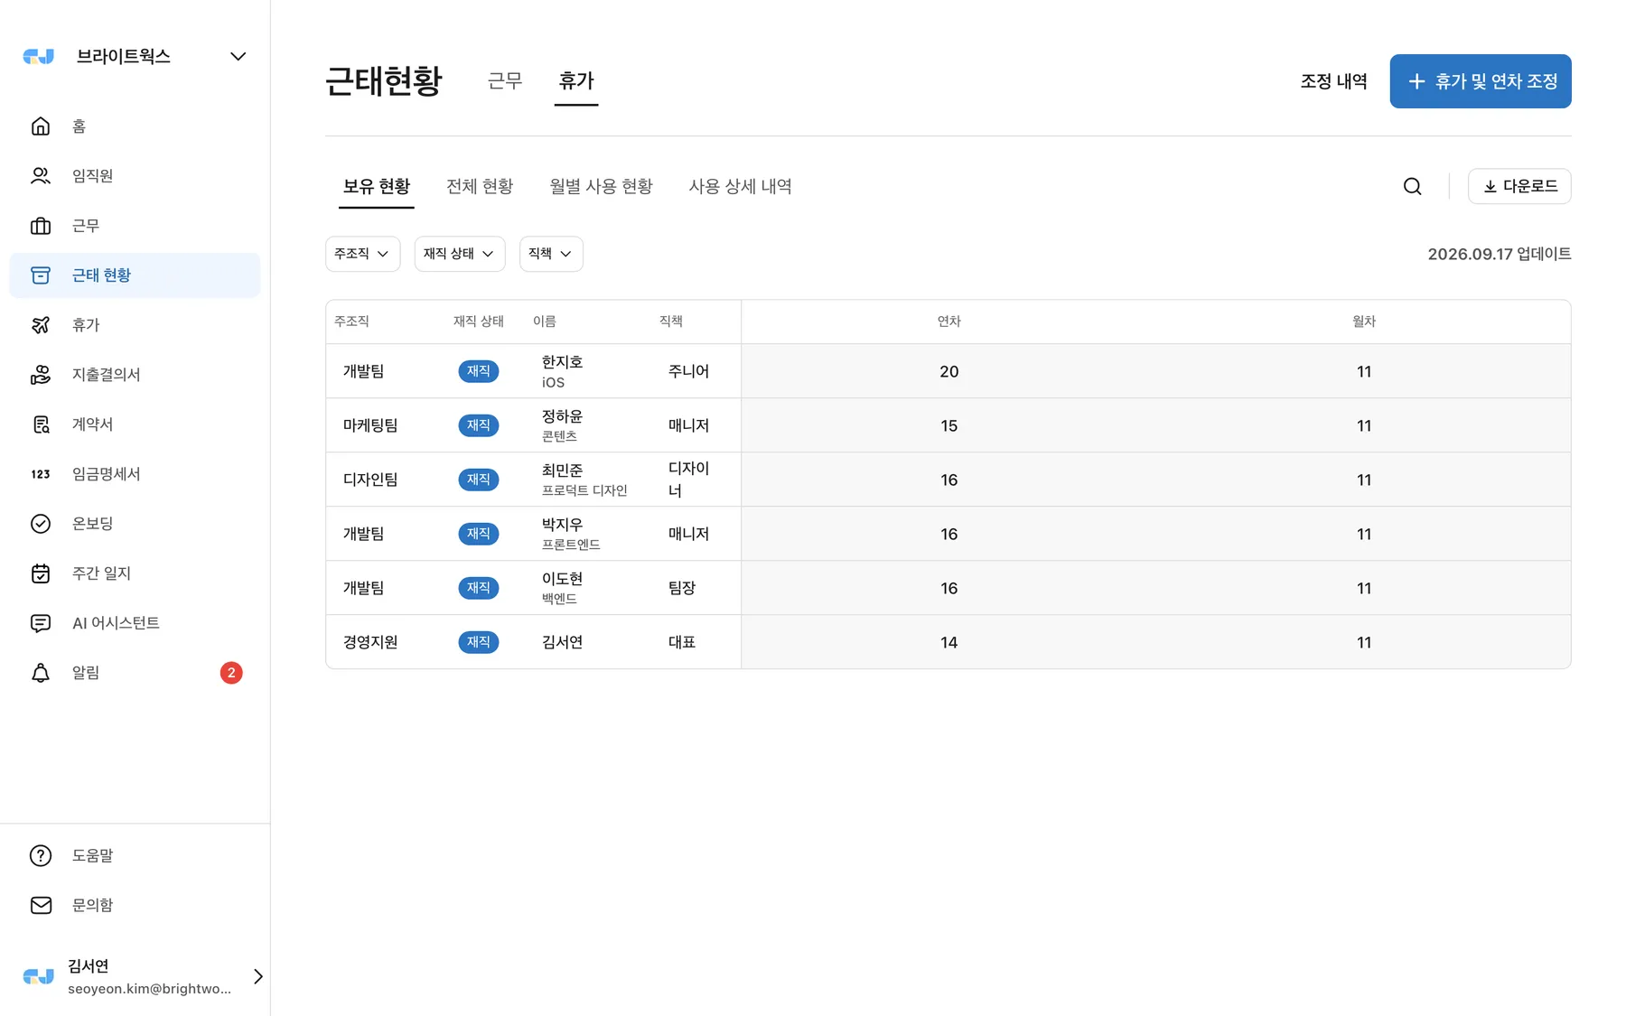Click the 근무 briefcase icon
This screenshot has width=1626, height=1016.
coord(41,226)
